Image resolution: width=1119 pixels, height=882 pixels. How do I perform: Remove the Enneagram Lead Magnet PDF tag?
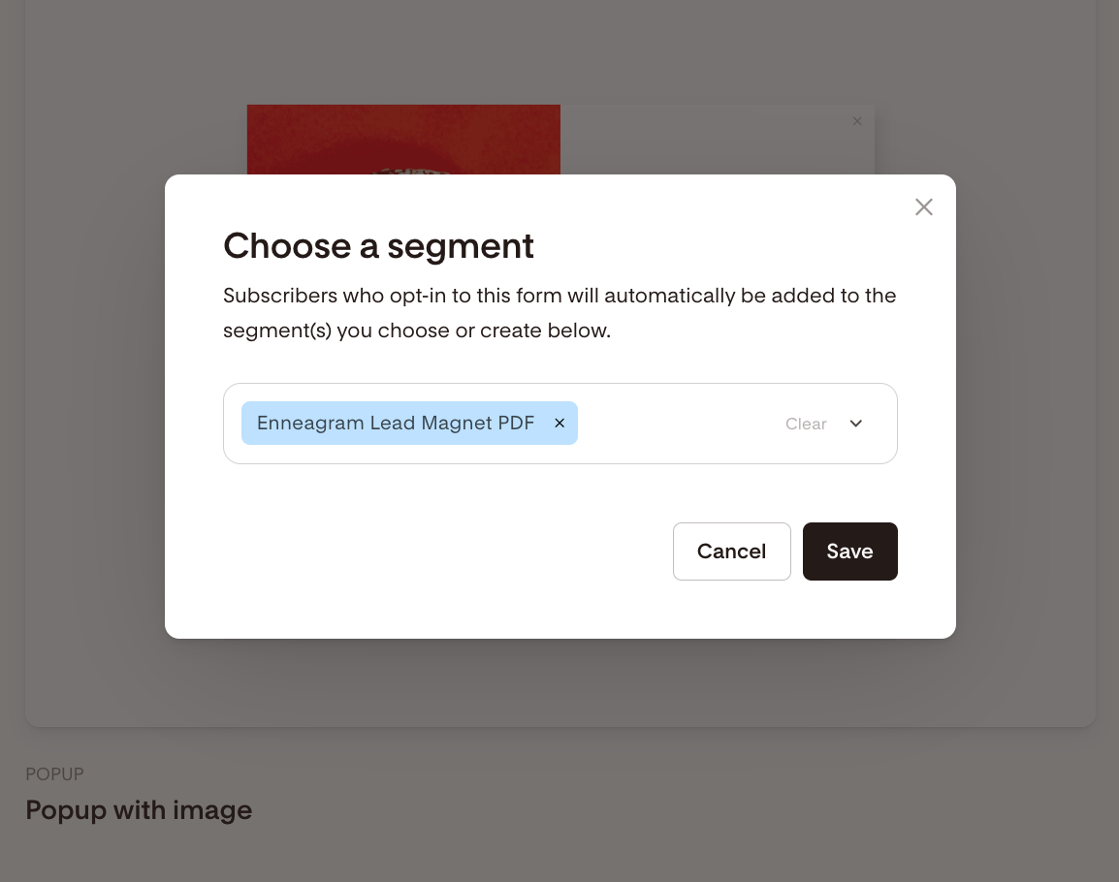pyautogui.click(x=559, y=424)
